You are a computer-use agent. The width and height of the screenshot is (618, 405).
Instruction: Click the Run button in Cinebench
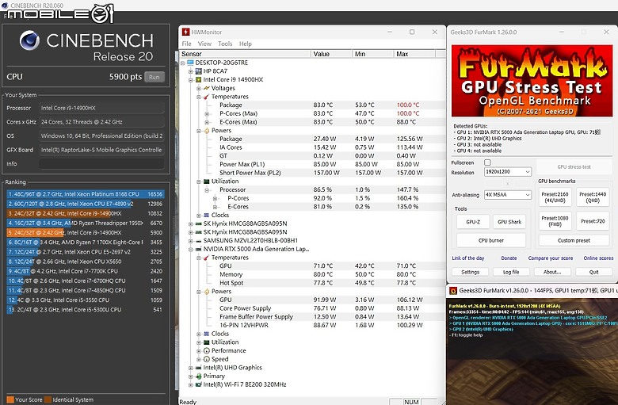pyautogui.click(x=154, y=77)
